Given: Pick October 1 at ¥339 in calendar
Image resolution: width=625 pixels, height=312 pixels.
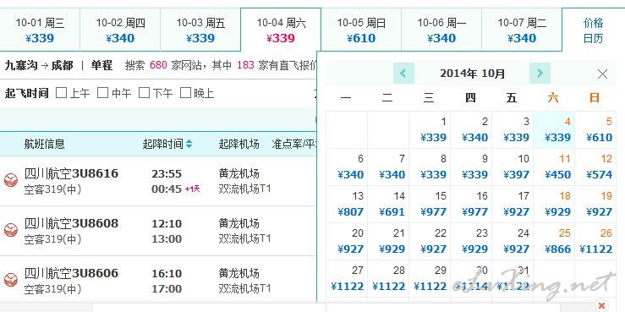Looking at the screenshot, I should coord(430,130).
